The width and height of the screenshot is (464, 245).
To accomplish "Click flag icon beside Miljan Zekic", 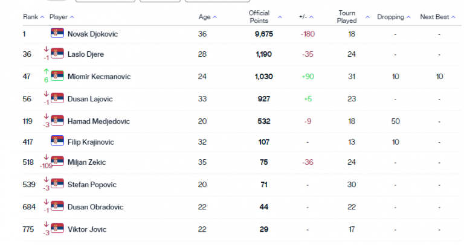I will coord(57,163).
